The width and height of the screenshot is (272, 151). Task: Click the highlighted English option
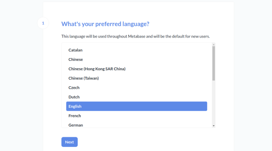point(136,106)
